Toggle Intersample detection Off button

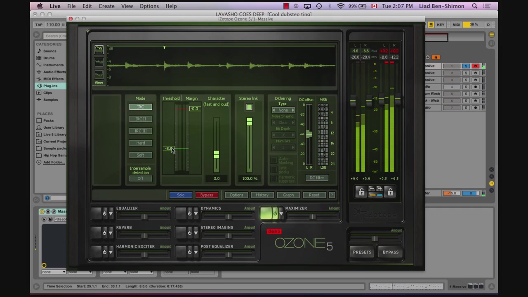[141, 179]
